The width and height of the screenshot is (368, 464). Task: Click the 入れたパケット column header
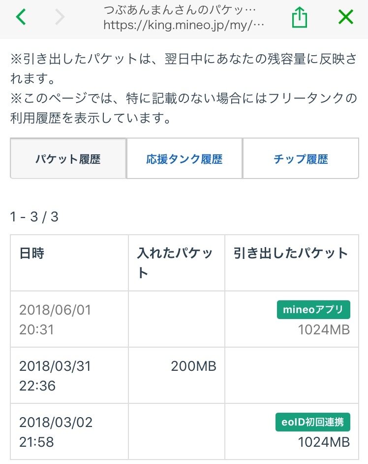click(176, 263)
